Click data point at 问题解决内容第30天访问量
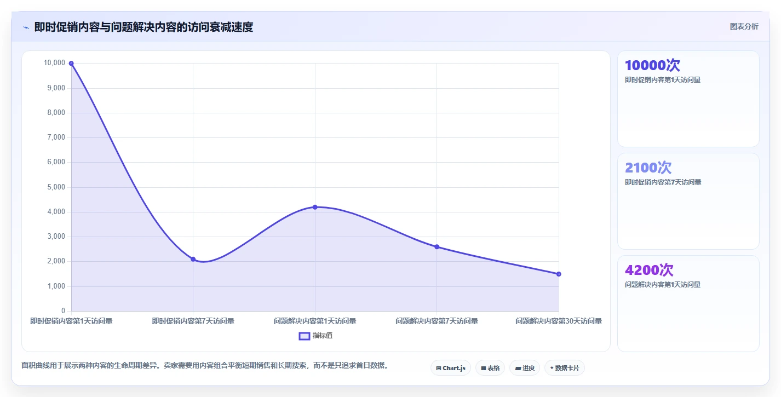 559,274
